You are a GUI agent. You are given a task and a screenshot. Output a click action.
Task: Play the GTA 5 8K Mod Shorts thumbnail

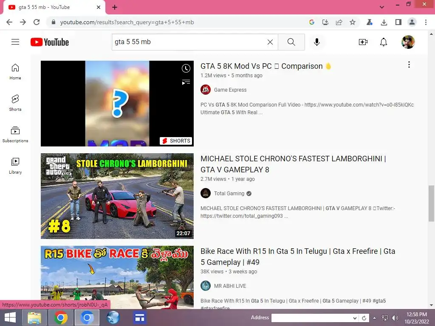pyautogui.click(x=117, y=104)
